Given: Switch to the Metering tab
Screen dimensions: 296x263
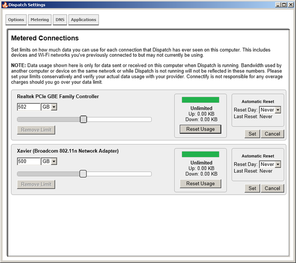Looking at the screenshot, I should (40, 19).
